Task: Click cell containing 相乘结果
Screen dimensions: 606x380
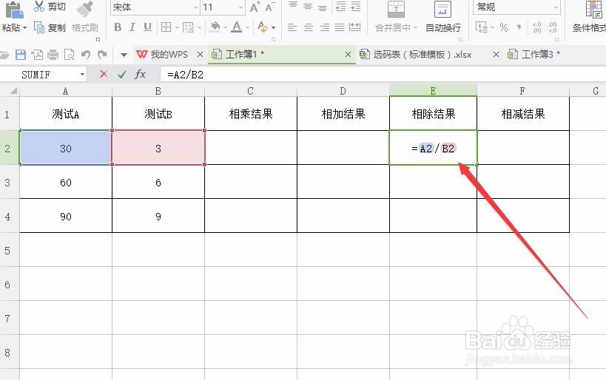Action: [x=251, y=114]
